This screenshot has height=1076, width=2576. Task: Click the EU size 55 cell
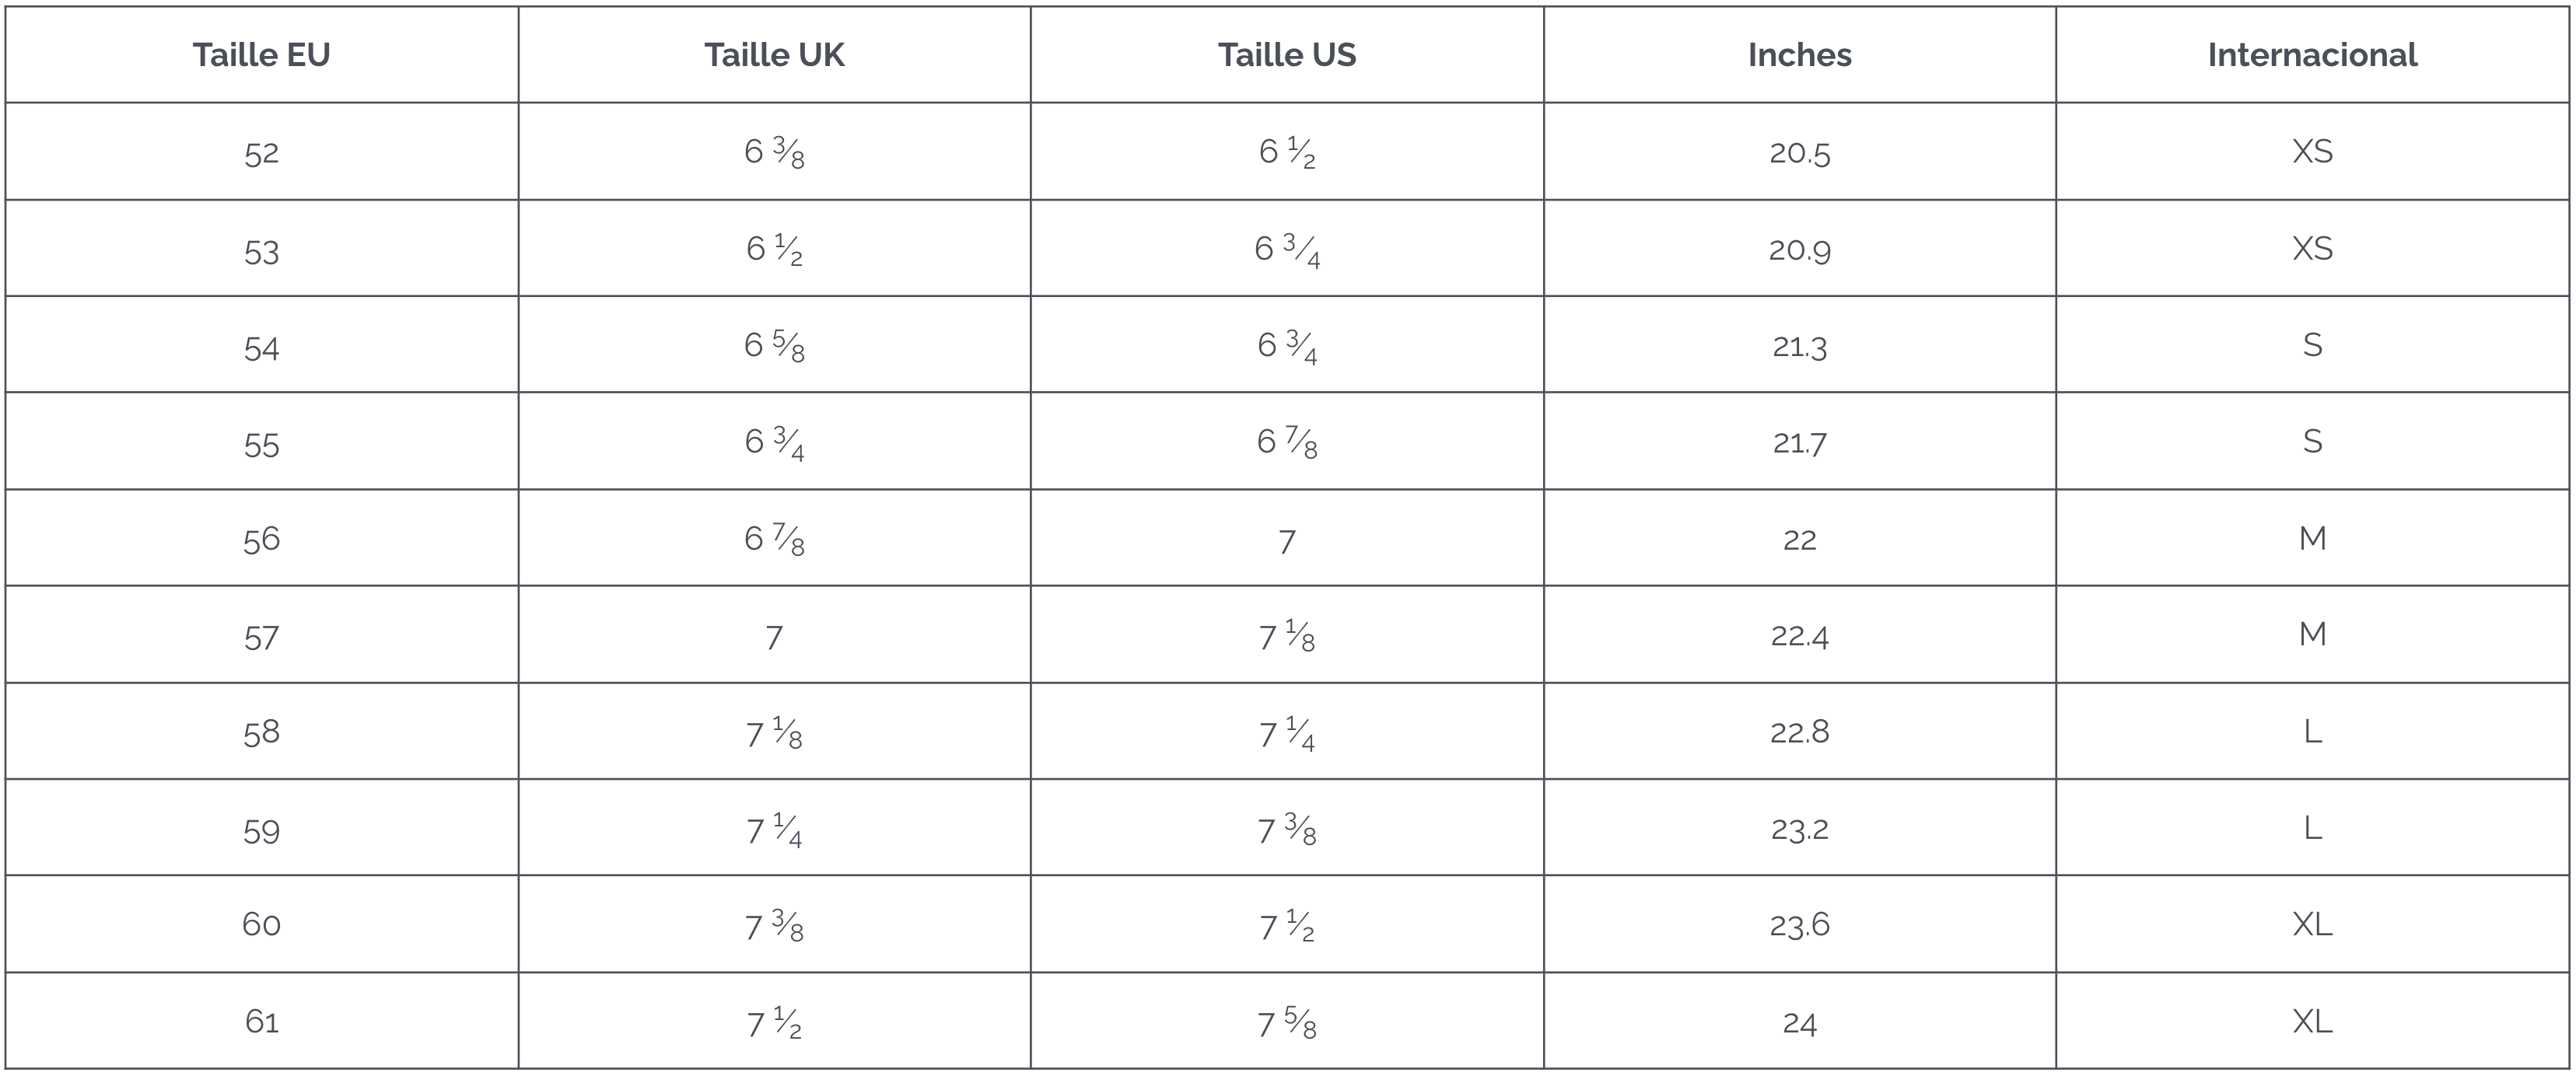[261, 444]
